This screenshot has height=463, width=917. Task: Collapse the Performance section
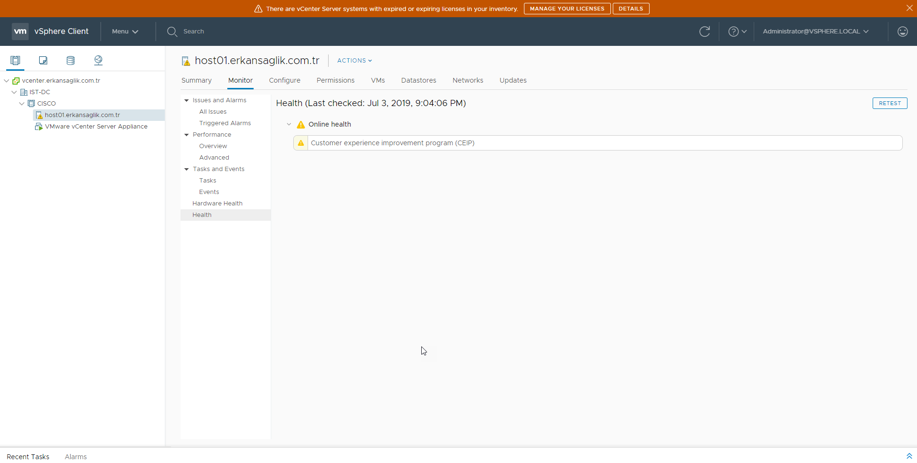(187, 135)
